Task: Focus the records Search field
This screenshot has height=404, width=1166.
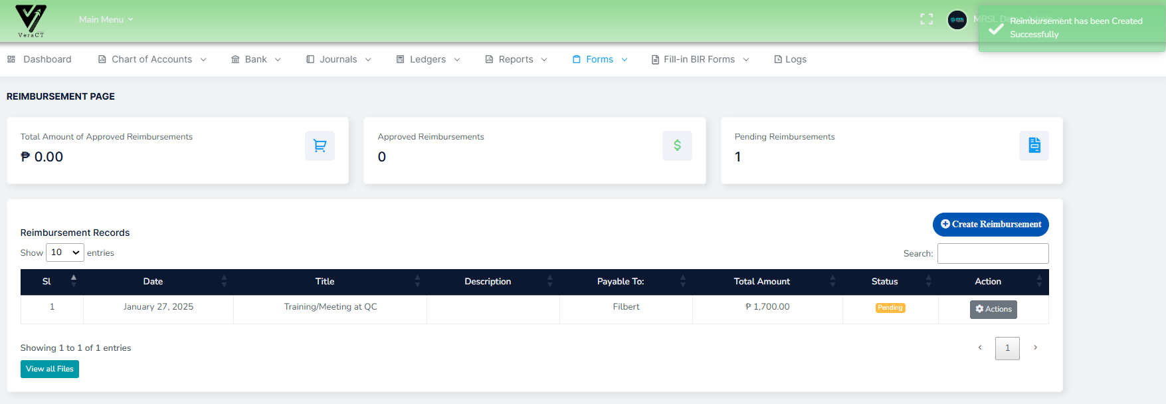Action: [x=993, y=253]
